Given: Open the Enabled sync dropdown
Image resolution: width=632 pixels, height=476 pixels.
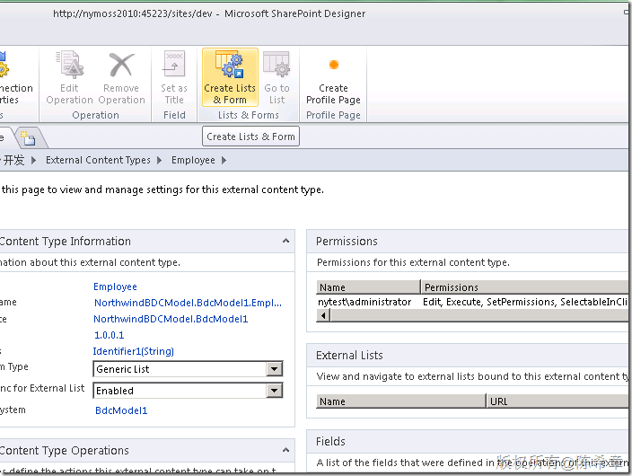Looking at the screenshot, I should click(274, 390).
